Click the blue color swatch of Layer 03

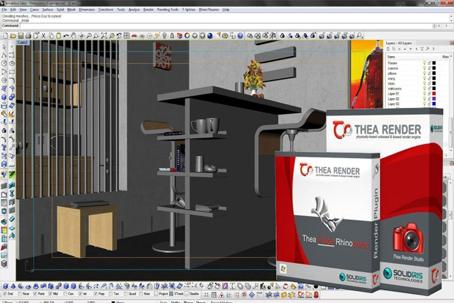click(x=434, y=104)
